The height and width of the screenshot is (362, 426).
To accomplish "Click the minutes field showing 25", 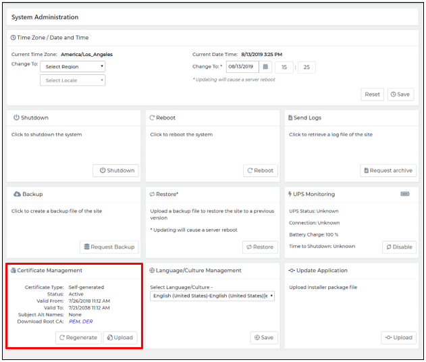I will [x=307, y=67].
